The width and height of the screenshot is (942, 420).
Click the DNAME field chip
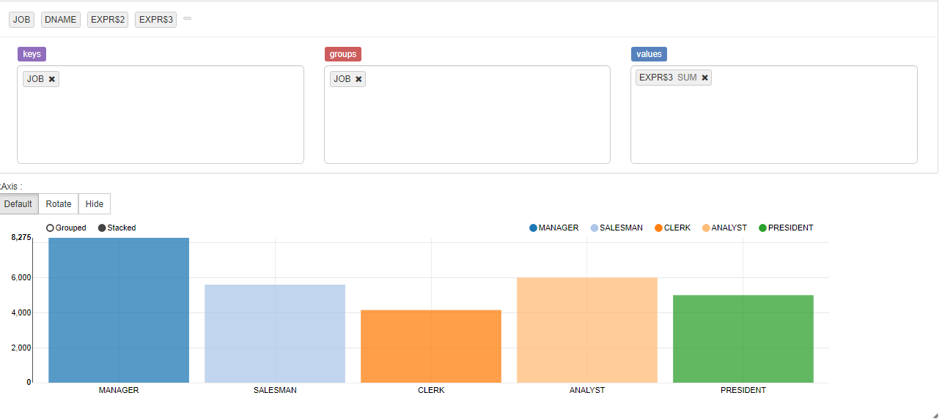[61, 20]
